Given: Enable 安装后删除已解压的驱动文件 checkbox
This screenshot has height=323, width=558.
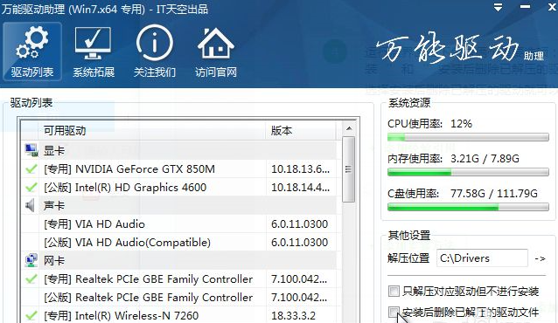Looking at the screenshot, I should tap(394, 313).
